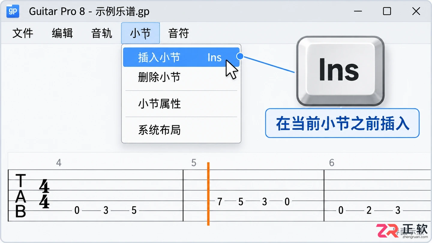Viewport: 432px width, 243px height.
Task: Maximize the Guitar Pro window
Action: click(x=387, y=11)
